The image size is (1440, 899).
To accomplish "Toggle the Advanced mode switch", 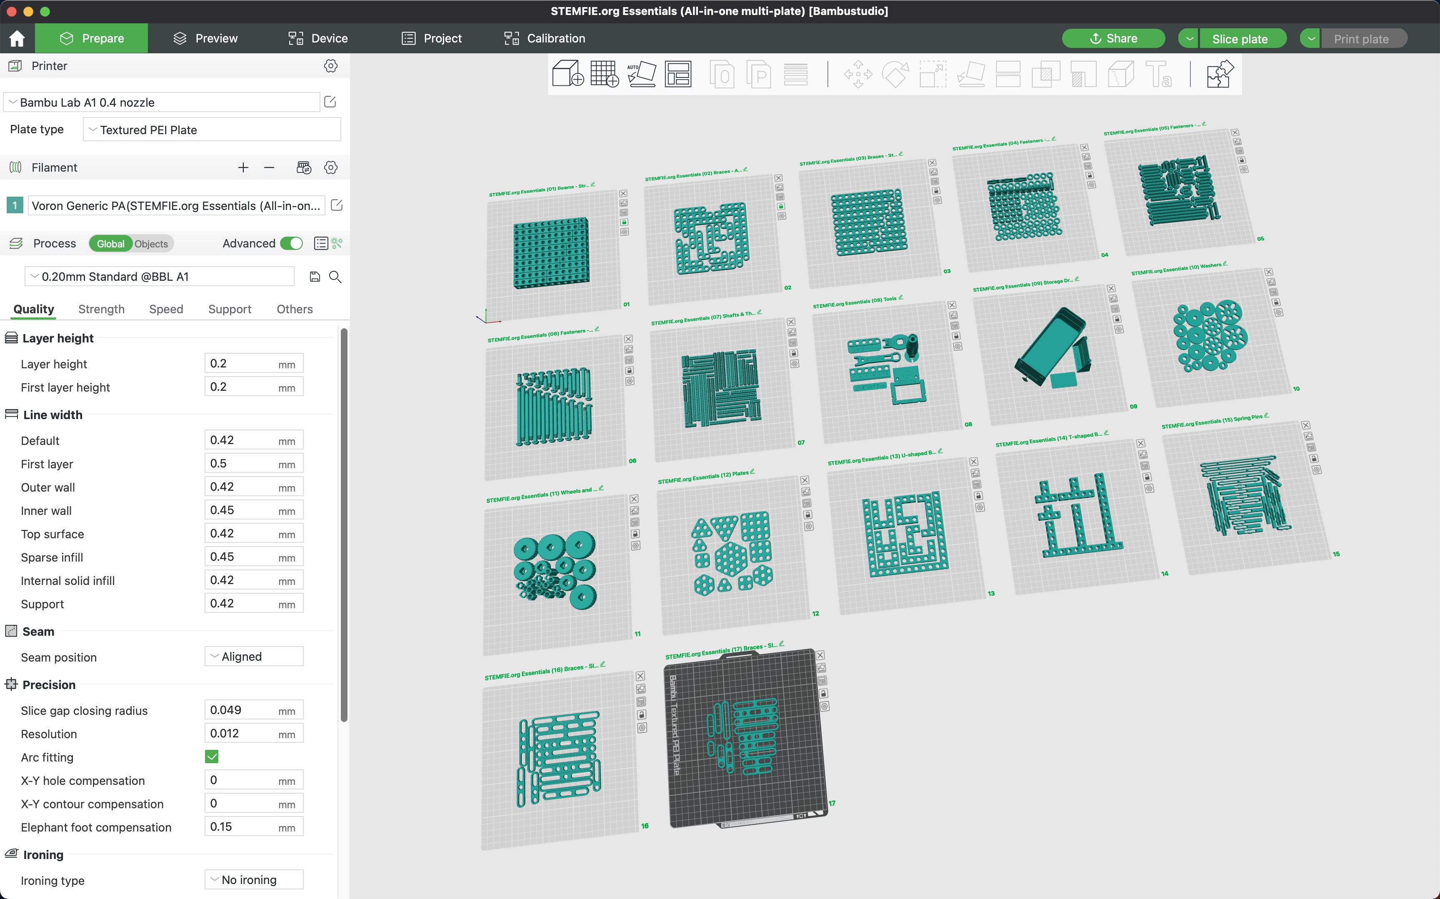I will [291, 243].
